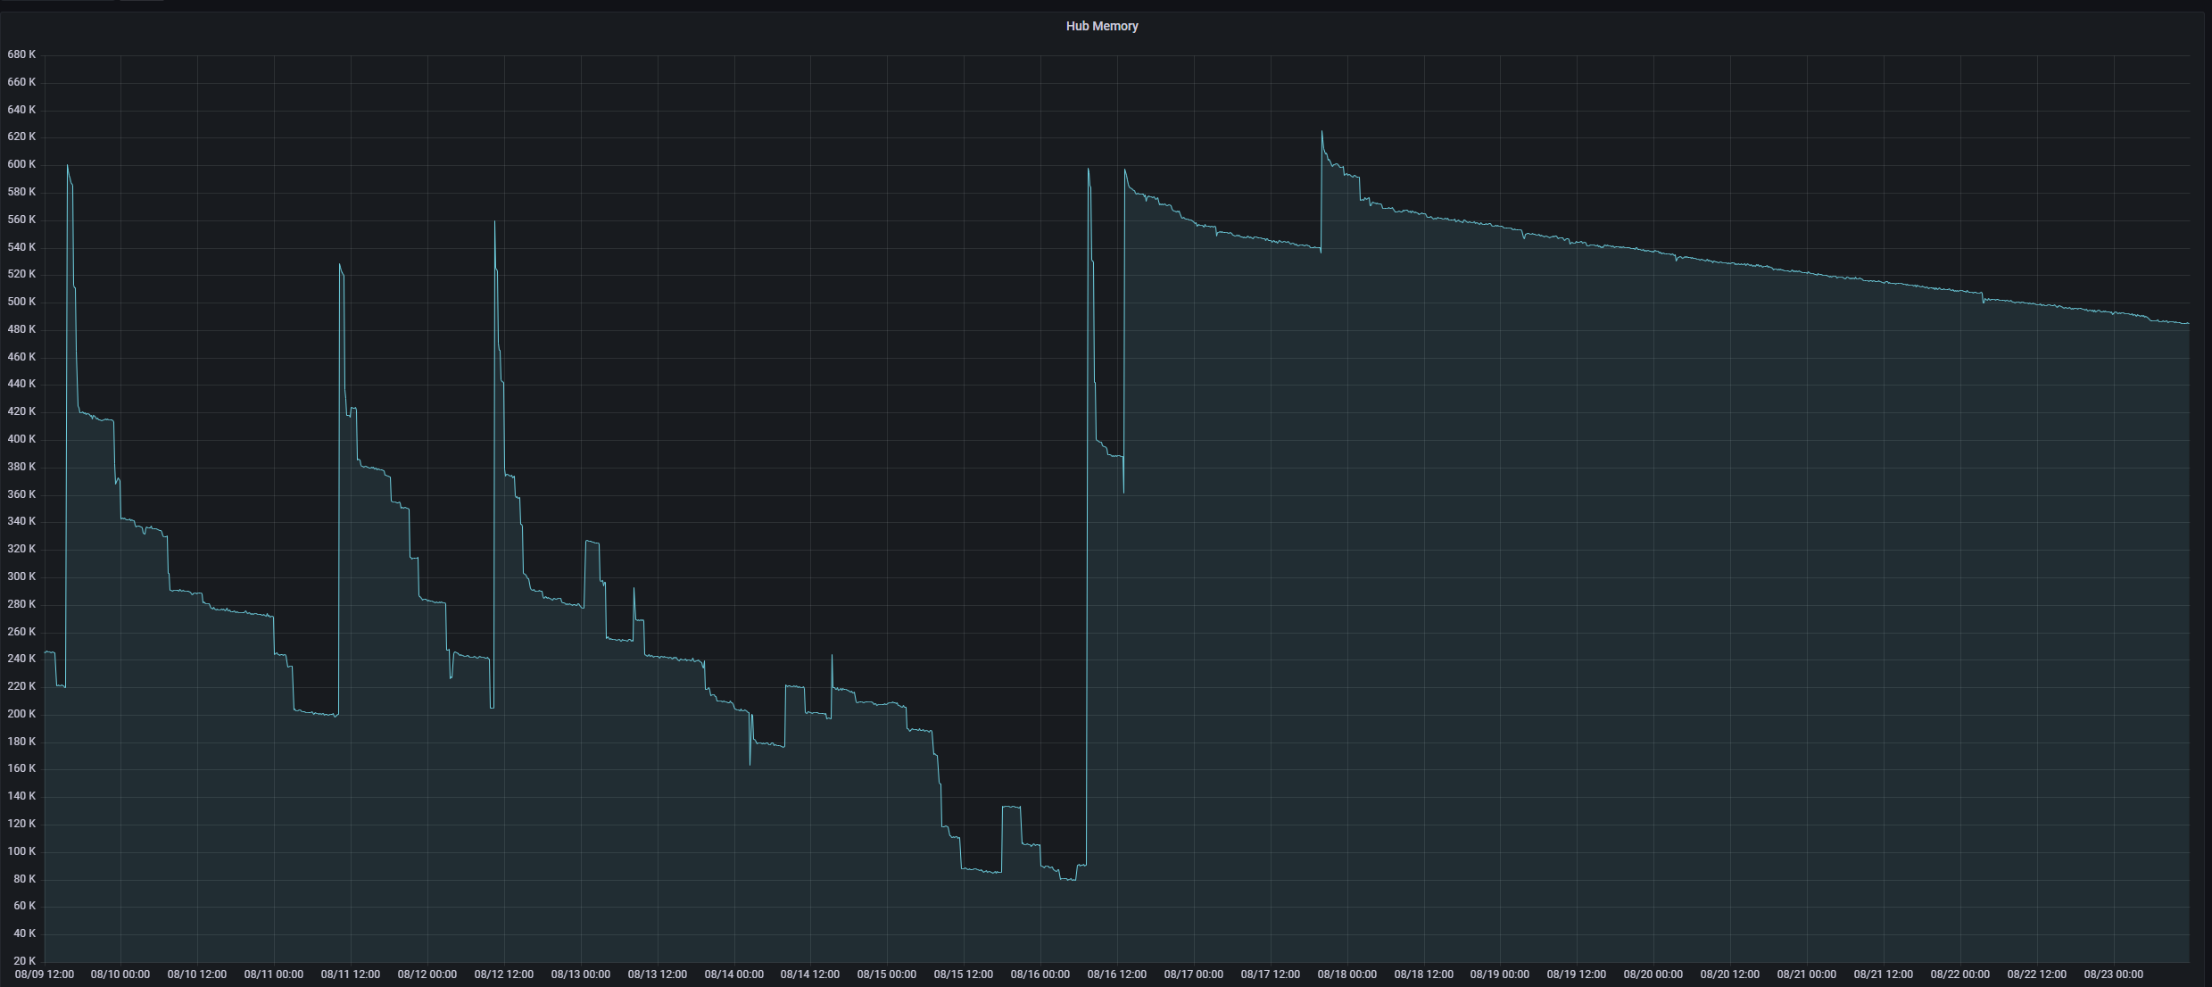The height and width of the screenshot is (987, 2212).
Task: Click the 08/22 12:00 time axis label
Action: pos(2037,975)
